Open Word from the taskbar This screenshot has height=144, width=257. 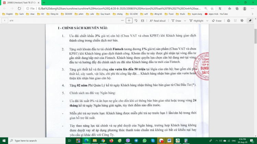[169, 141]
